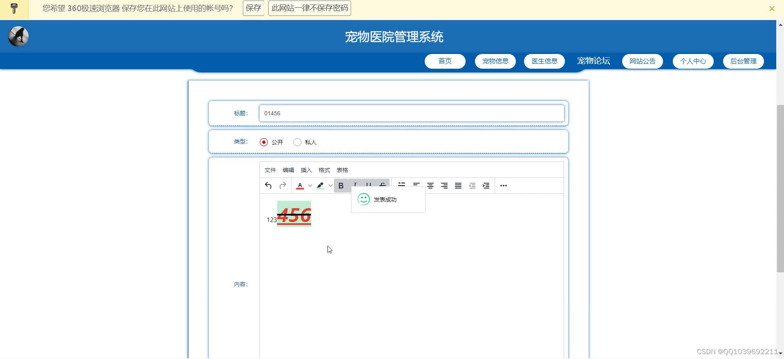The width and height of the screenshot is (784, 359).
Task: Click the key icon in password bar
Action: coord(14,9)
